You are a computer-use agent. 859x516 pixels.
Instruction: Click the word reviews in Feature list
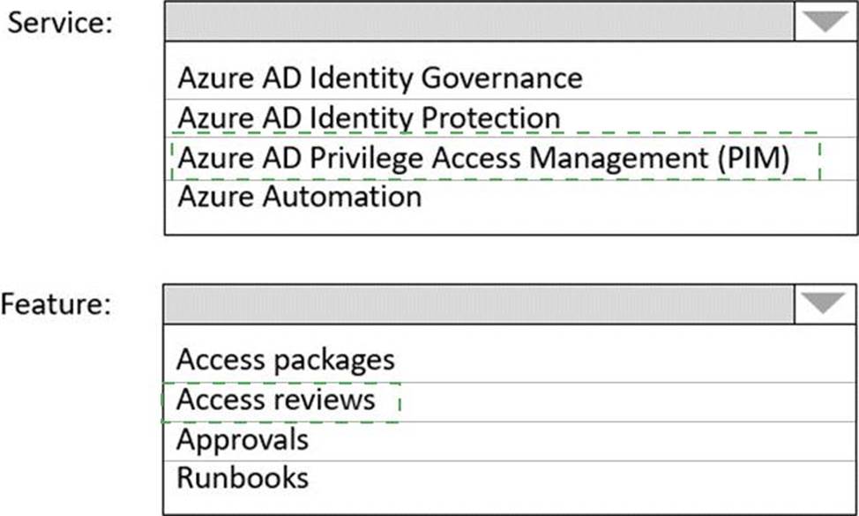[x=324, y=400]
